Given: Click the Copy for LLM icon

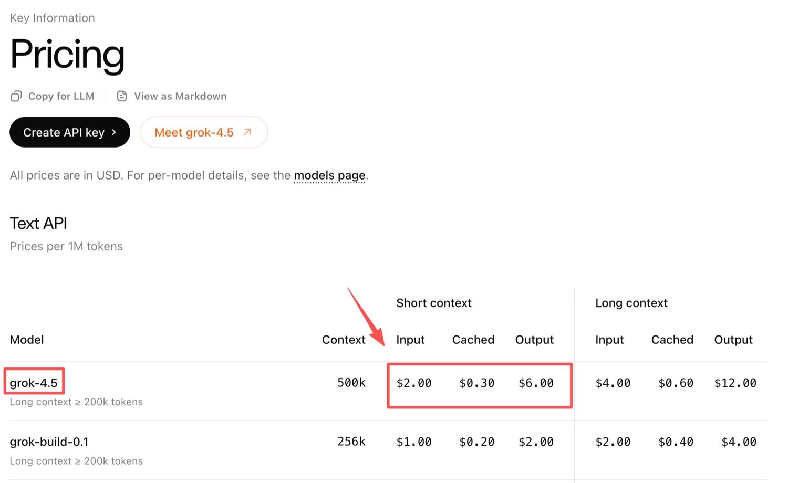Looking at the screenshot, I should 16,96.
